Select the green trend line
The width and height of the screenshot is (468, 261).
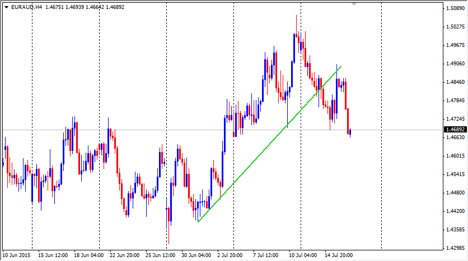(269, 144)
